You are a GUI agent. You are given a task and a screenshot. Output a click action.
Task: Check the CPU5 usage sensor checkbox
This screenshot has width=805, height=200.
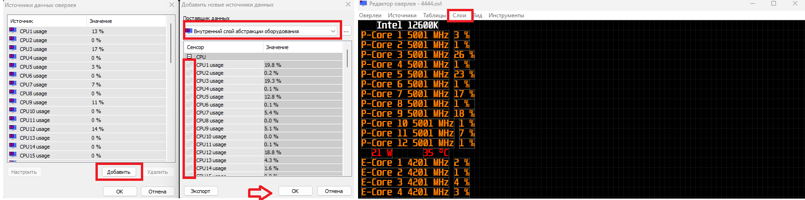pyautogui.click(x=190, y=97)
